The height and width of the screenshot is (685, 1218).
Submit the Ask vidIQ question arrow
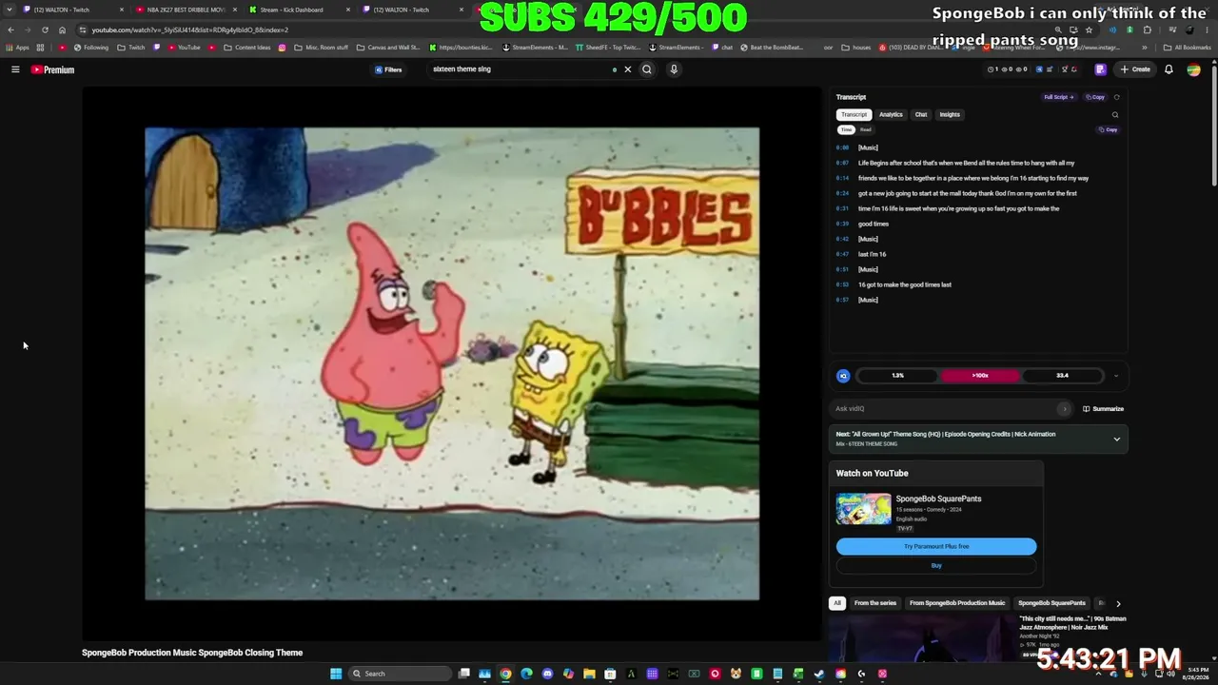pos(1064,409)
